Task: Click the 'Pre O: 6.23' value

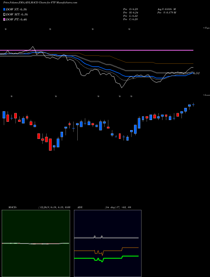Action: coord(131,9)
